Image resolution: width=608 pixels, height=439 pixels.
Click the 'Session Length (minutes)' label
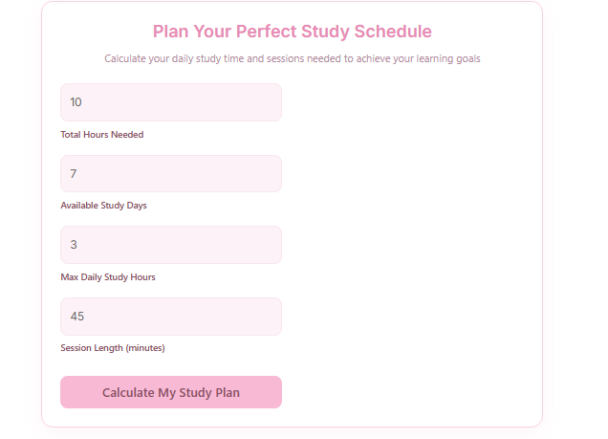(x=113, y=348)
